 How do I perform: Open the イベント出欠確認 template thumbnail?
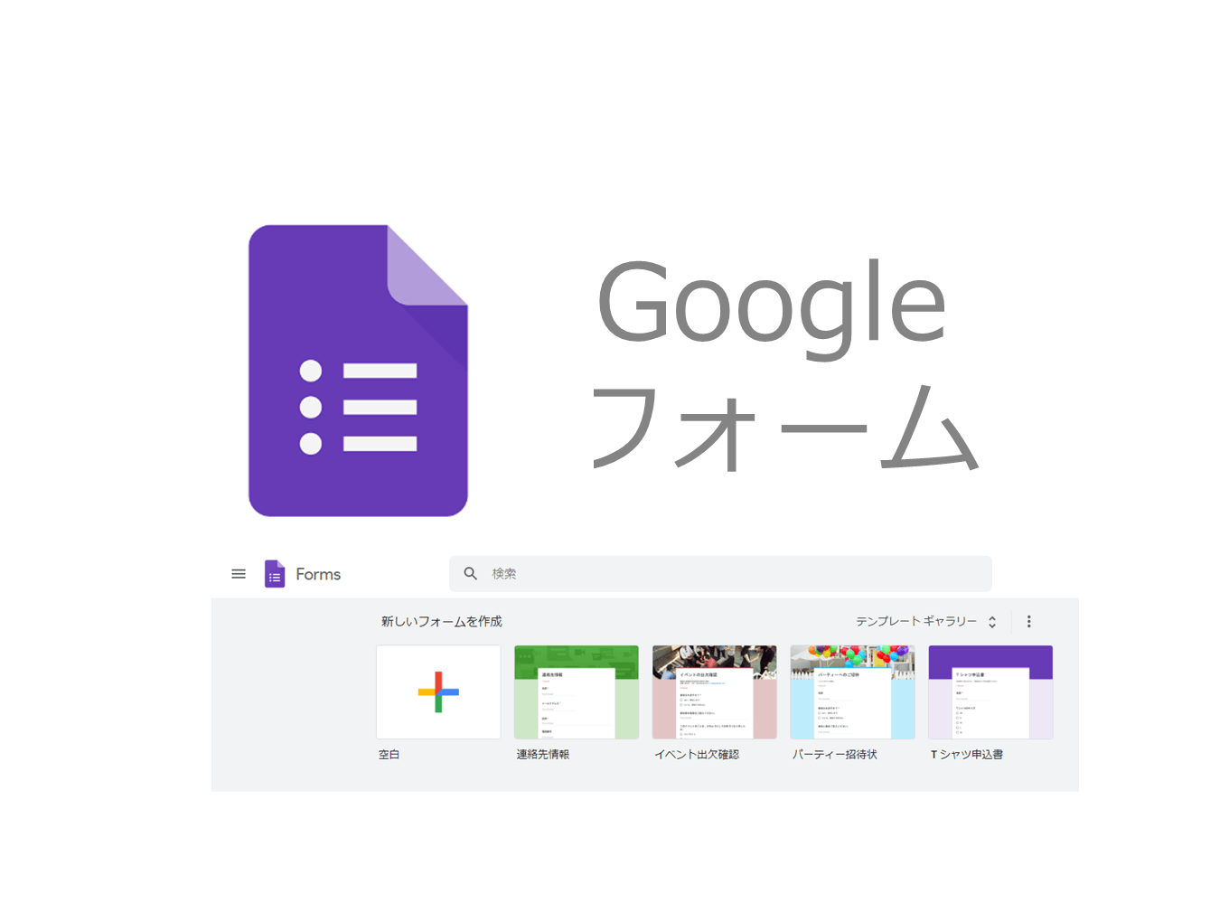tap(715, 692)
